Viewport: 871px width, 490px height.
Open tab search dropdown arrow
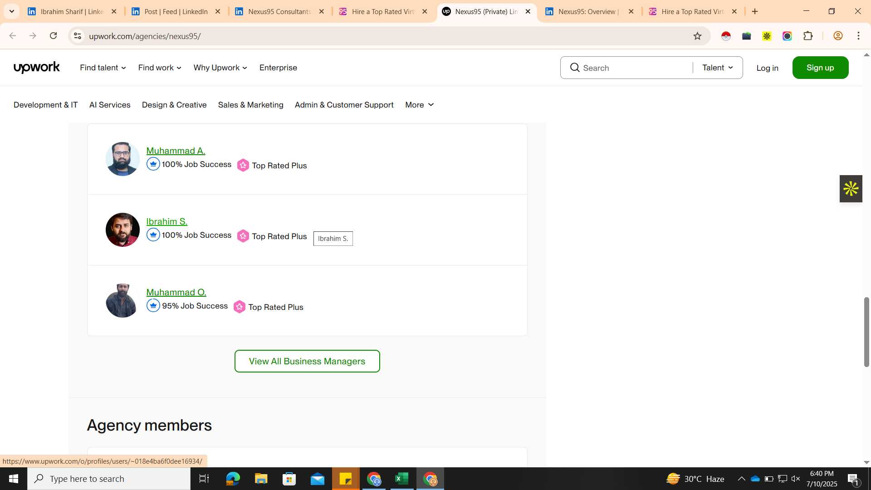[12, 11]
